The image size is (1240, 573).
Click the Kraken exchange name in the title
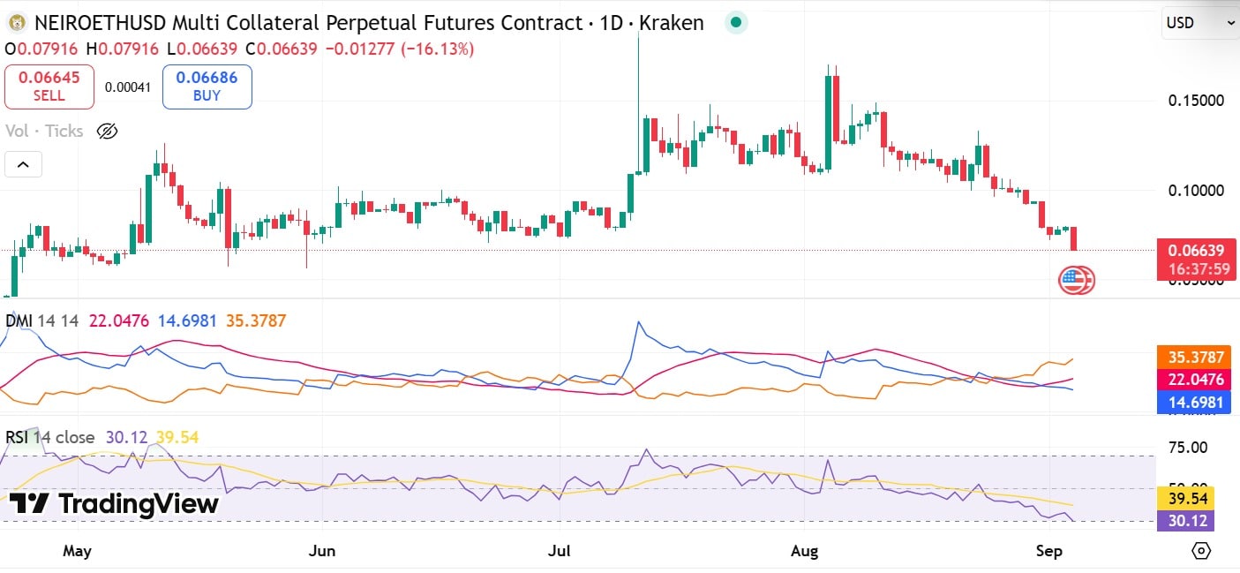674,22
